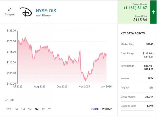The height and width of the screenshot is (117, 157).
Task: Click the Walt Disney company name
Action: (x=43, y=15)
